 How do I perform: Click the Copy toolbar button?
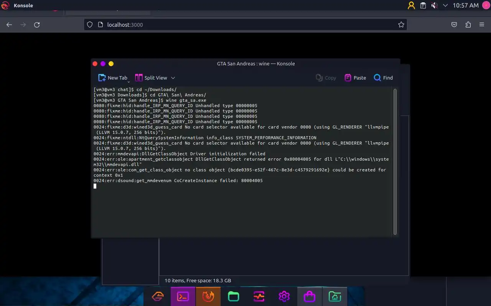(x=326, y=78)
